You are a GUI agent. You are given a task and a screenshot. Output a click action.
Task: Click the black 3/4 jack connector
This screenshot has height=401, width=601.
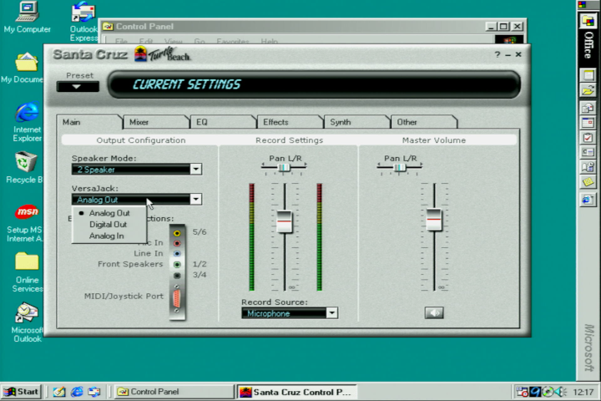coord(177,275)
